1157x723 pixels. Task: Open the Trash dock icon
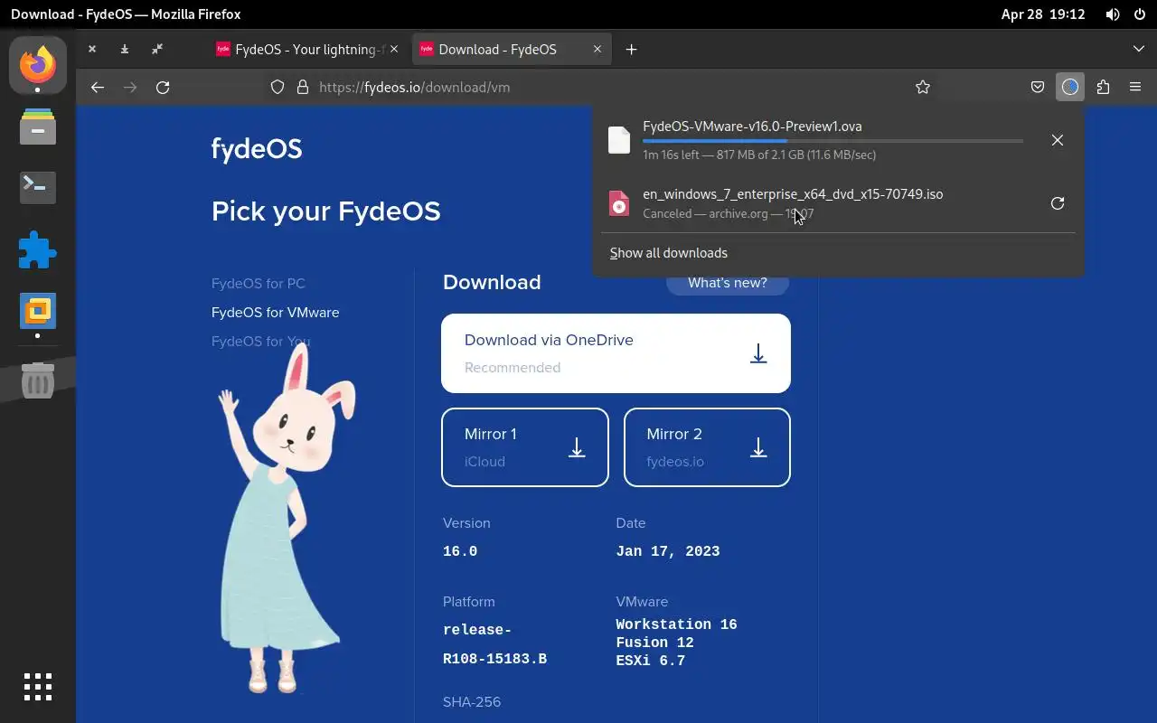pos(37,380)
